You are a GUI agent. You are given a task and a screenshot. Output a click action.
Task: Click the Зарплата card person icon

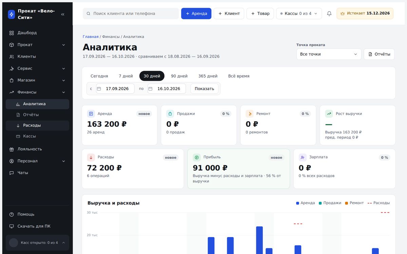[x=303, y=157]
